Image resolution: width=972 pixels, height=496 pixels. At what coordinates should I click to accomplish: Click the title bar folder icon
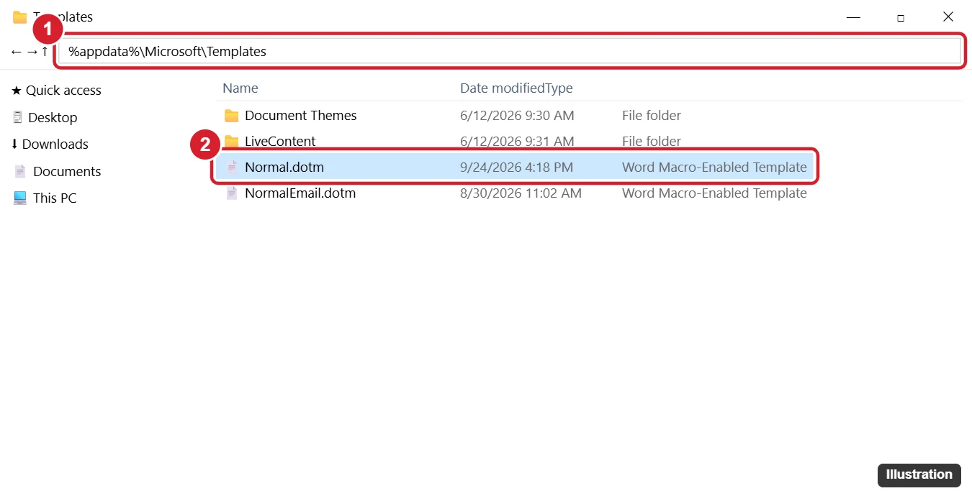point(20,17)
